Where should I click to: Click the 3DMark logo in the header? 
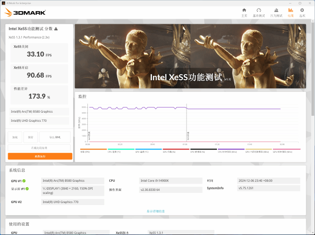coord(25,13)
